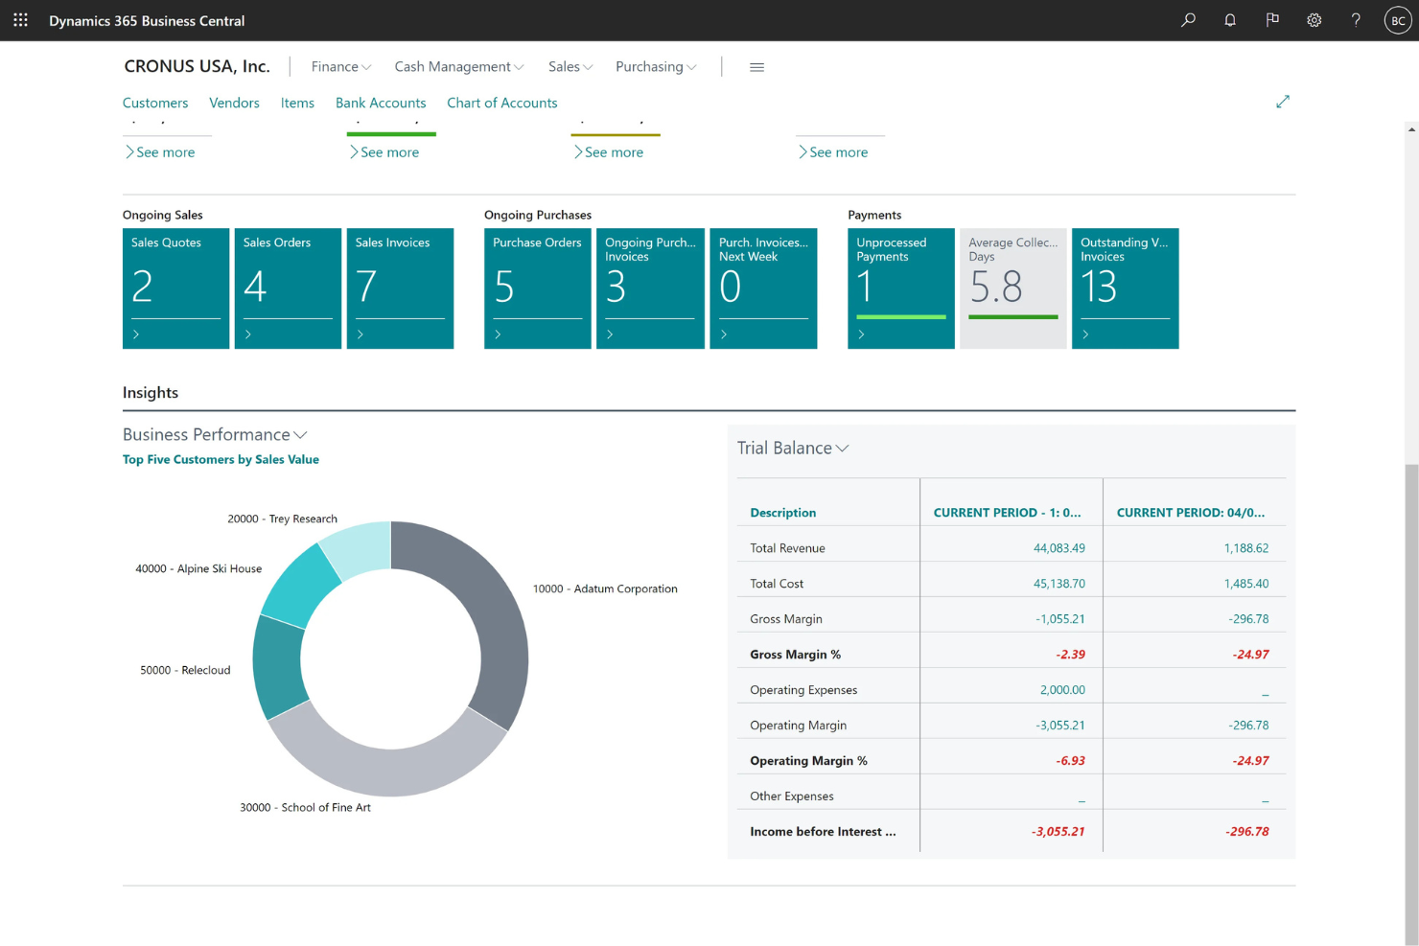This screenshot has width=1419, height=946.
Task: Expand the page with the diagonal arrows icon
Action: 1283,101
